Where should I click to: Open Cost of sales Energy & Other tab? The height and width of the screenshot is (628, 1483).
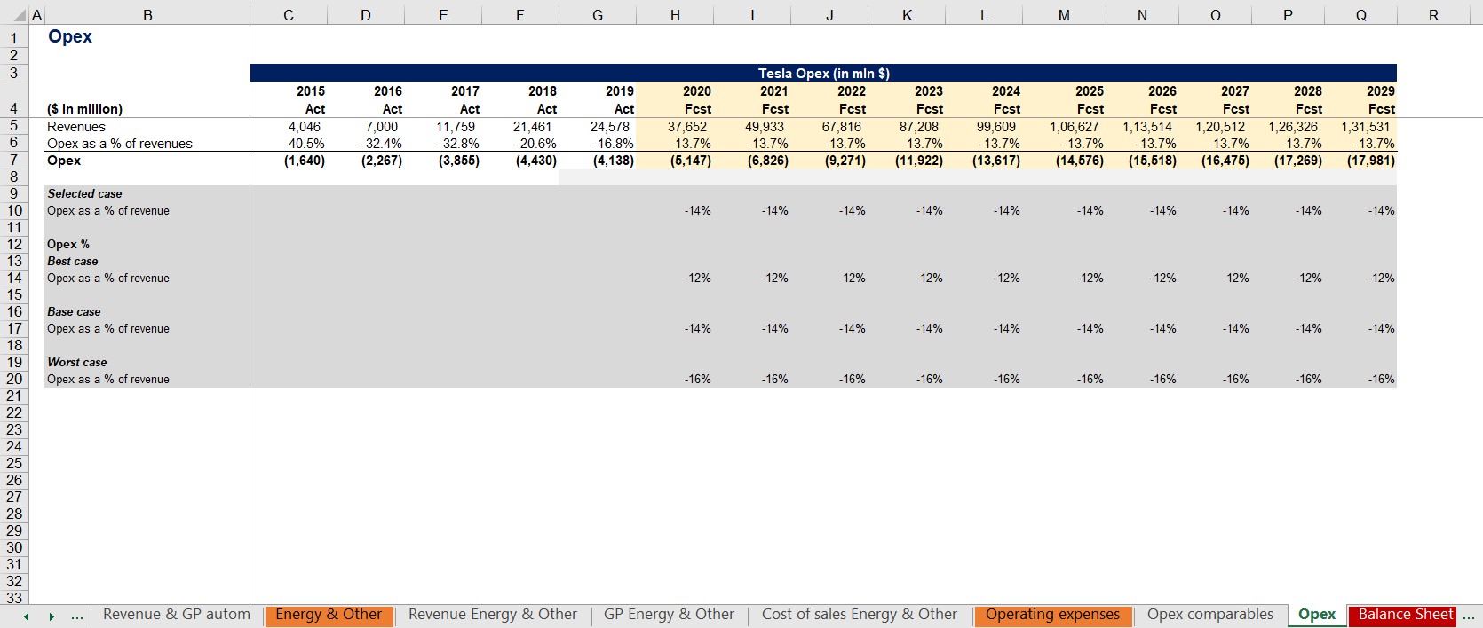point(860,615)
